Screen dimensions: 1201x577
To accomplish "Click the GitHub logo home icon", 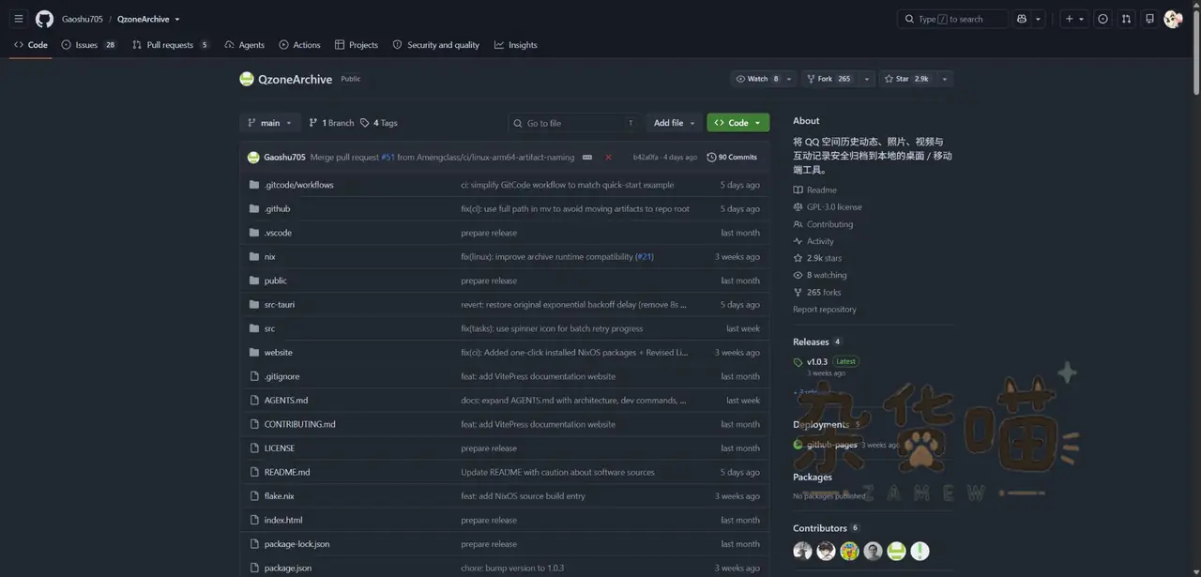I will coord(44,19).
